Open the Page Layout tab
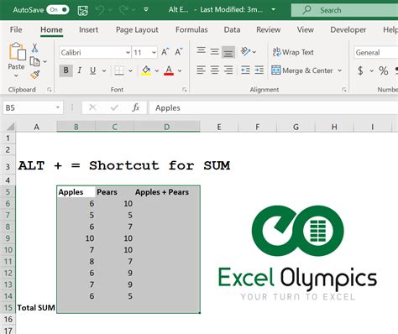 [x=137, y=29]
